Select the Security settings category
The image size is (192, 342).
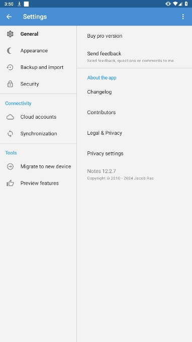pos(38,84)
